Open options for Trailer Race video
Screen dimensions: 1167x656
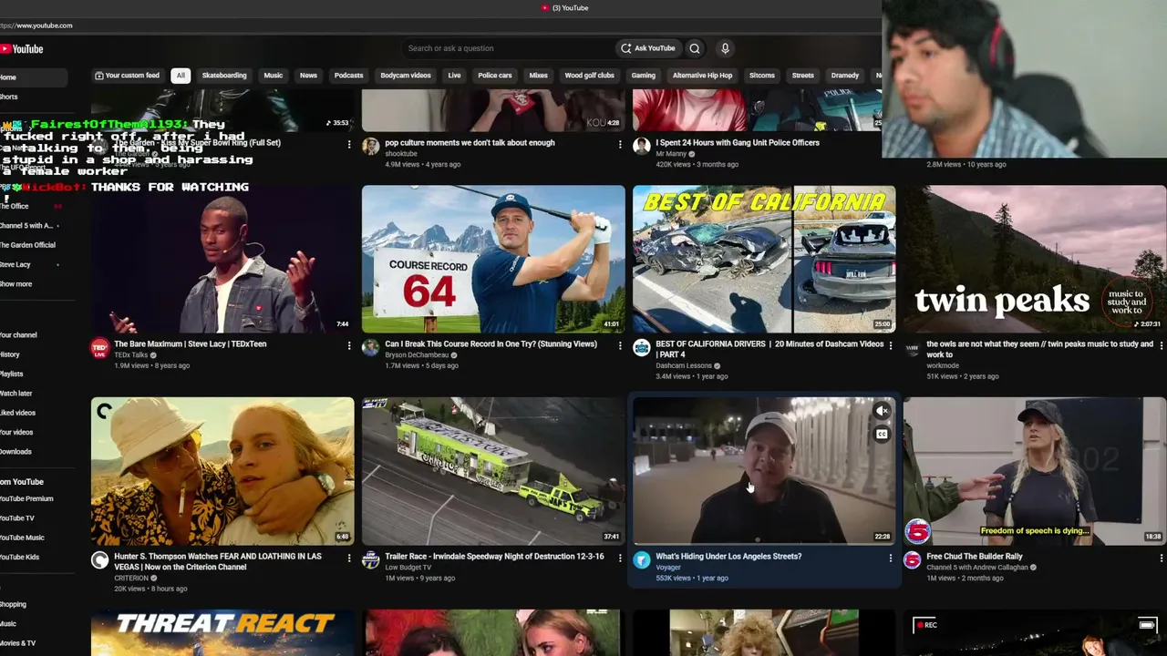(620, 558)
